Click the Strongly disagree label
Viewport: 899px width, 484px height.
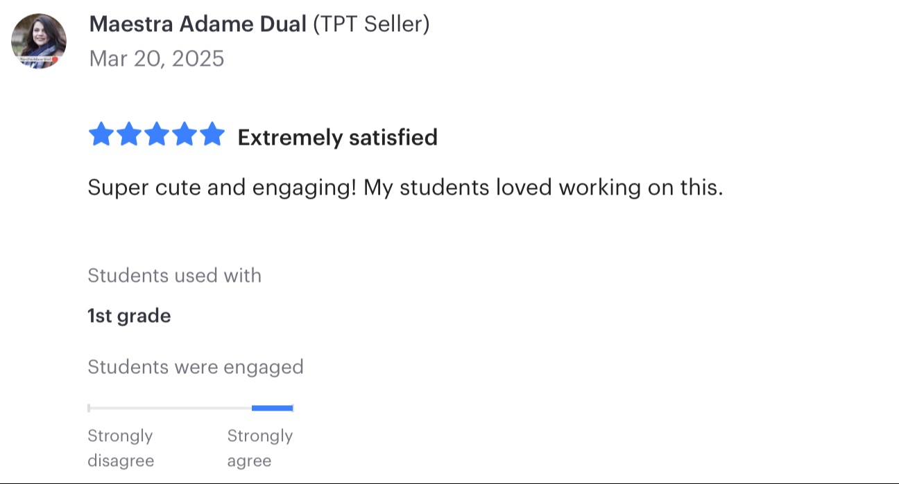click(121, 448)
